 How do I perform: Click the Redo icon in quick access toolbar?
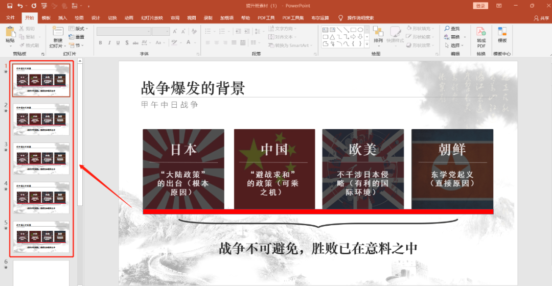click(34, 6)
